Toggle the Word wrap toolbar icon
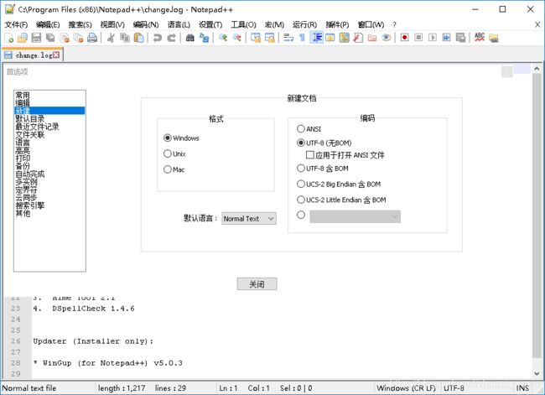Screen dimensions: 545x395 click(x=288, y=38)
